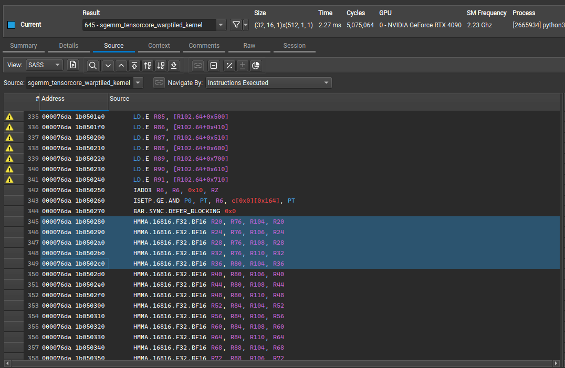This screenshot has height=368, width=565.
Task: Click the document profile icon beside View
Action: (73, 65)
